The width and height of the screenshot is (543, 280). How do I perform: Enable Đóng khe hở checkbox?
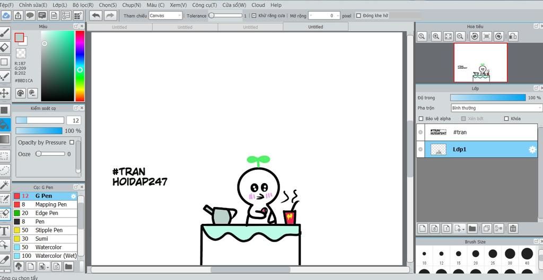(358, 15)
